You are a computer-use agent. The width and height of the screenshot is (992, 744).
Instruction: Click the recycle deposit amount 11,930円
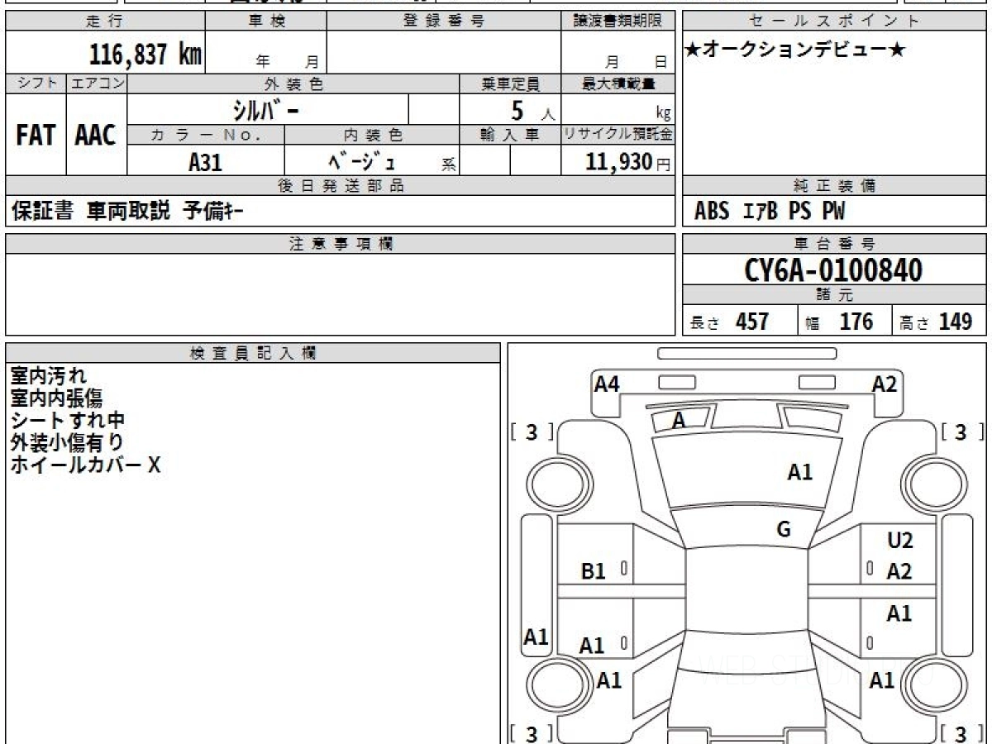[x=627, y=162]
